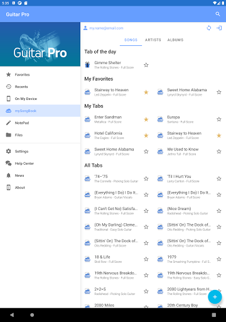Screen dimensions: 226x322
Task: Click cloud icon next to 18 & Life
Action: click(x=87, y=259)
